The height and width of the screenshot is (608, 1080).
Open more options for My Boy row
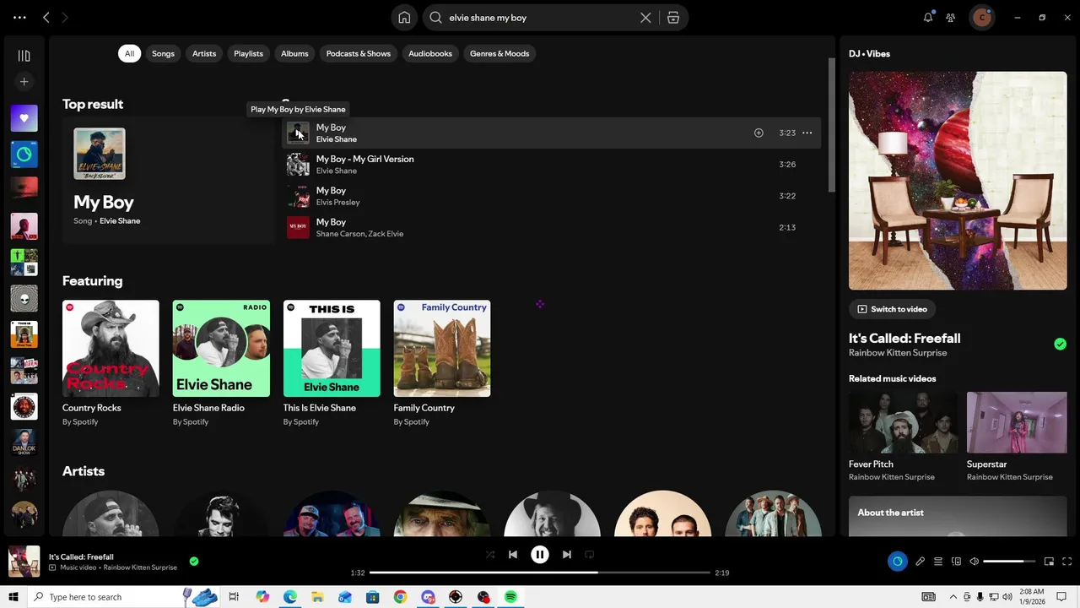(x=807, y=133)
